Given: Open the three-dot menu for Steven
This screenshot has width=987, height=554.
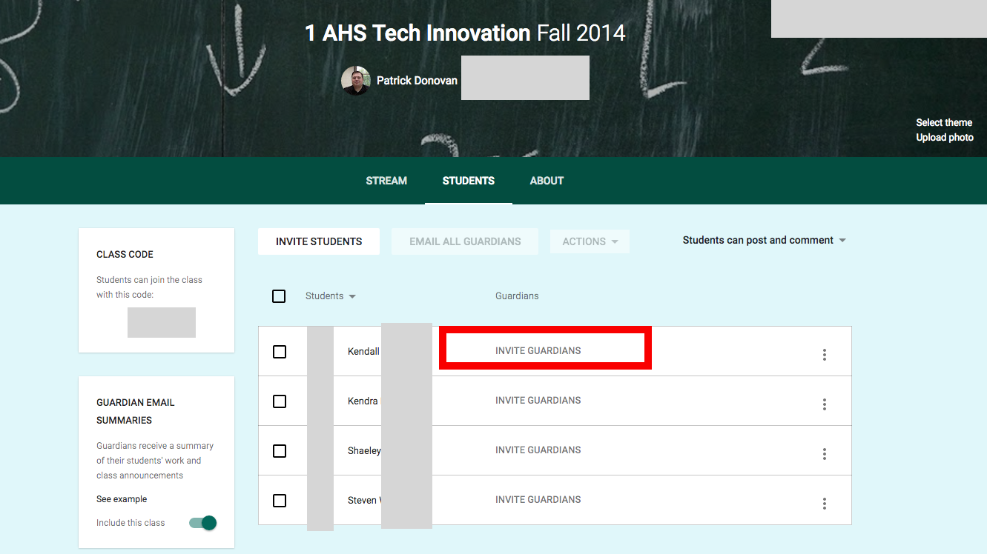Looking at the screenshot, I should point(824,504).
